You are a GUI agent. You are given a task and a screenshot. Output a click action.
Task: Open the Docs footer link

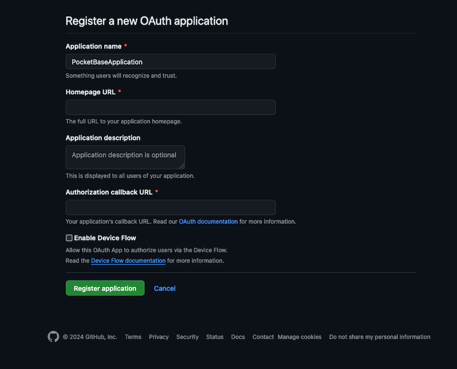pyautogui.click(x=238, y=337)
